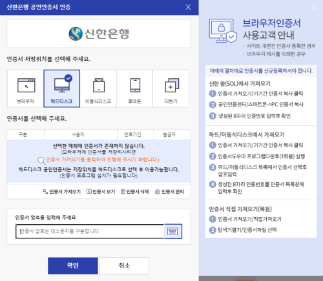This screenshot has width=323, height=281.
Task: Select the 하드디스크 storage location
Action: pyautogui.click(x=62, y=88)
